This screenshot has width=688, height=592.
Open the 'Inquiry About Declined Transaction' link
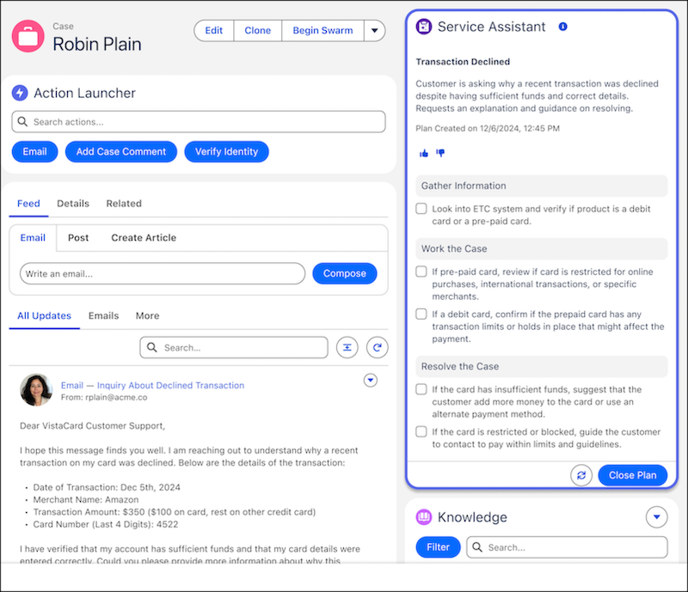(170, 386)
